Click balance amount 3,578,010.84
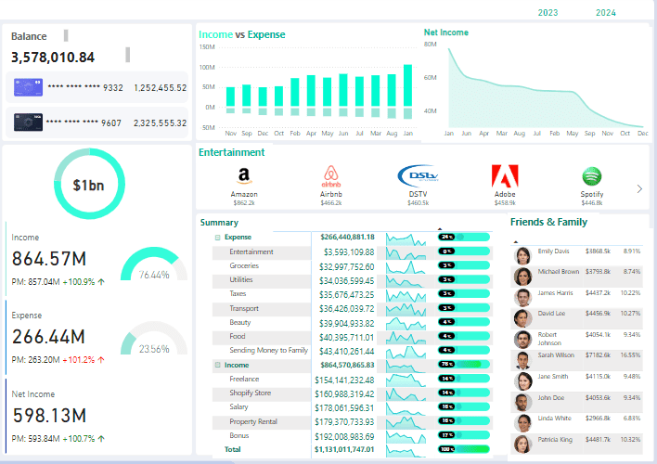 point(53,58)
